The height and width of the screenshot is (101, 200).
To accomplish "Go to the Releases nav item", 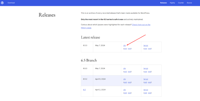I will [x=163, y=3].
